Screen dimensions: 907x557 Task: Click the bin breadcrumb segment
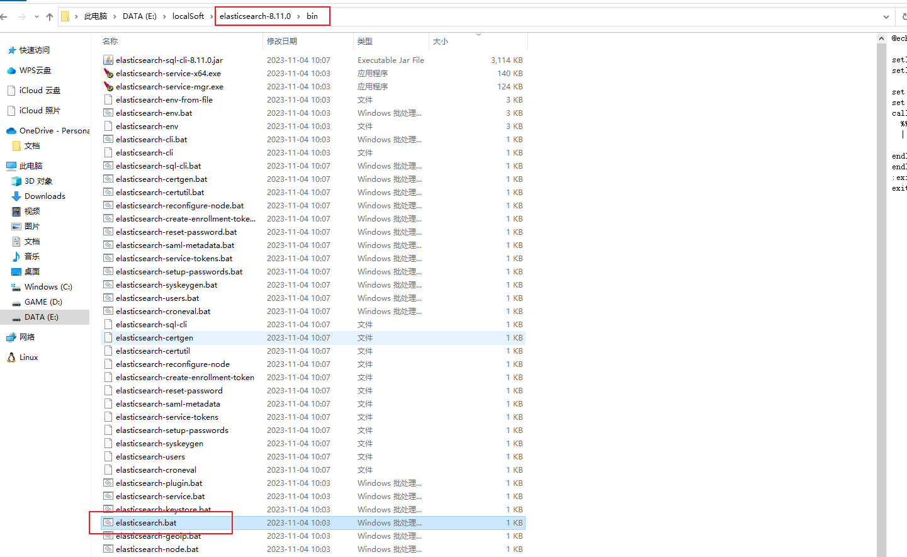pyautogui.click(x=312, y=16)
